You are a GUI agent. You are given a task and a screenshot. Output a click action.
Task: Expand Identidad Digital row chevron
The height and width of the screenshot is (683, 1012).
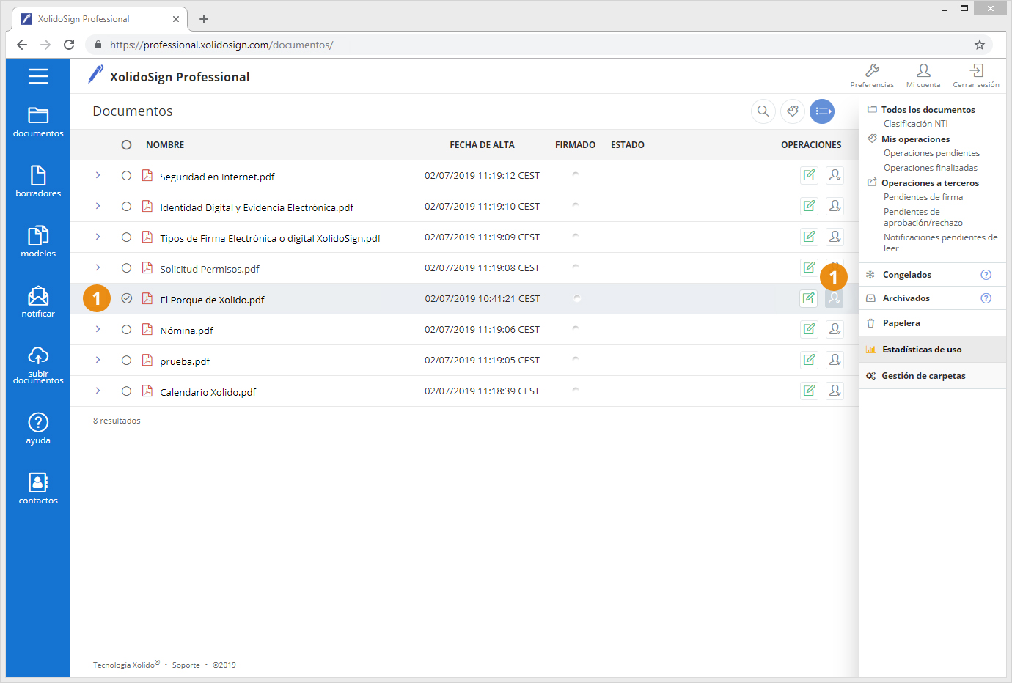click(98, 206)
